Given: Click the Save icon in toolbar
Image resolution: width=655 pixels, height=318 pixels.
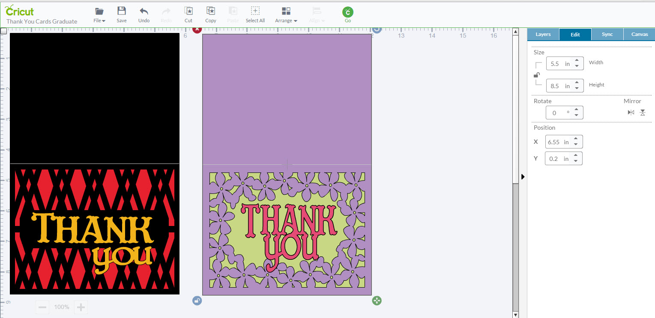Looking at the screenshot, I should (x=122, y=12).
